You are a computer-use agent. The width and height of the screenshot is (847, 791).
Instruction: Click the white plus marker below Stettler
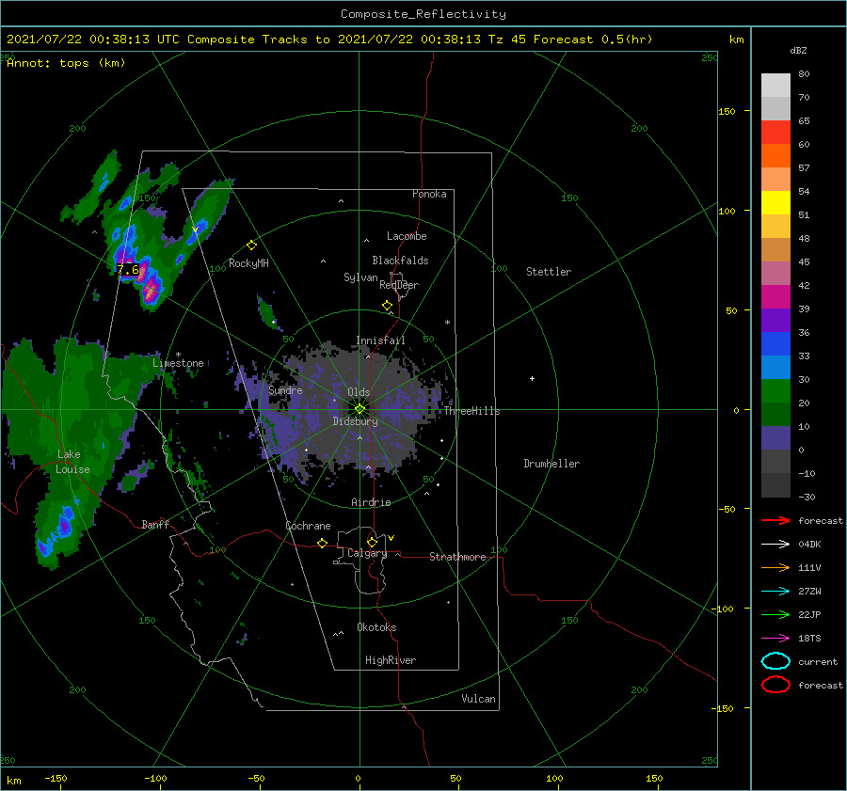(532, 378)
